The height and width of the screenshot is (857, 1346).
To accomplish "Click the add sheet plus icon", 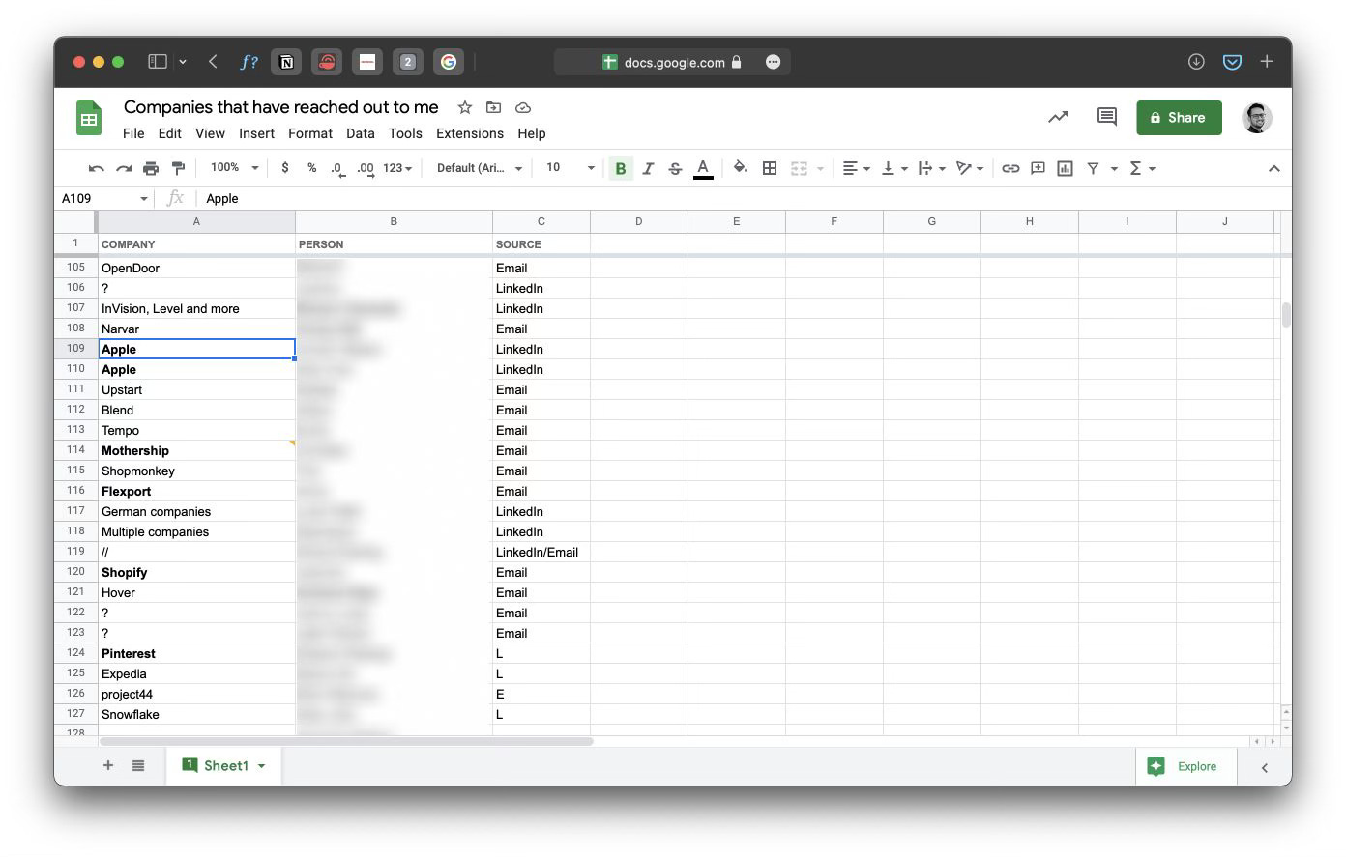I will coord(108,765).
